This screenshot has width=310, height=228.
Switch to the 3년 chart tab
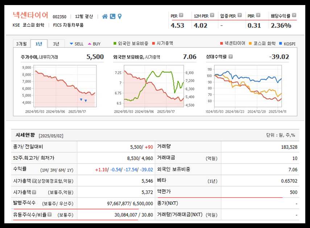tap(56, 44)
